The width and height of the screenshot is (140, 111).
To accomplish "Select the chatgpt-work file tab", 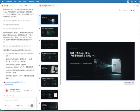I will pyautogui.click(x=47, y=6).
